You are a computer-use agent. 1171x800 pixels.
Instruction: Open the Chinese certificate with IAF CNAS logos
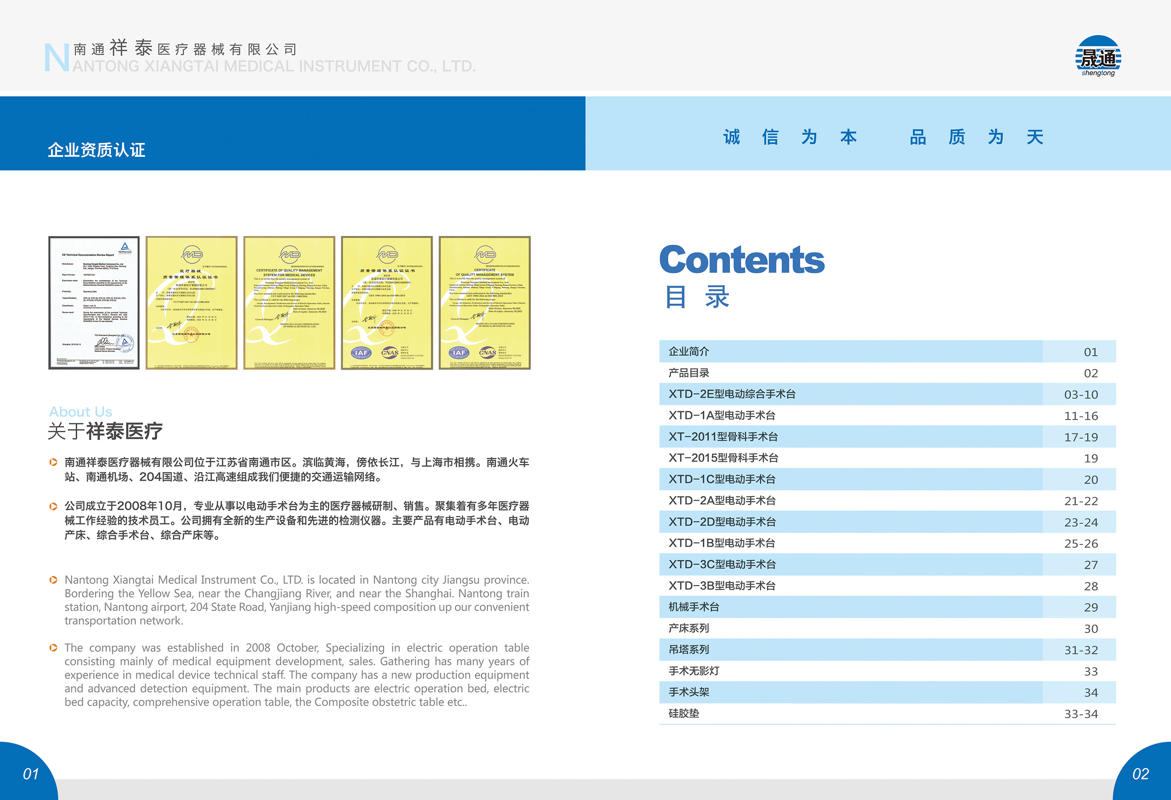click(387, 303)
